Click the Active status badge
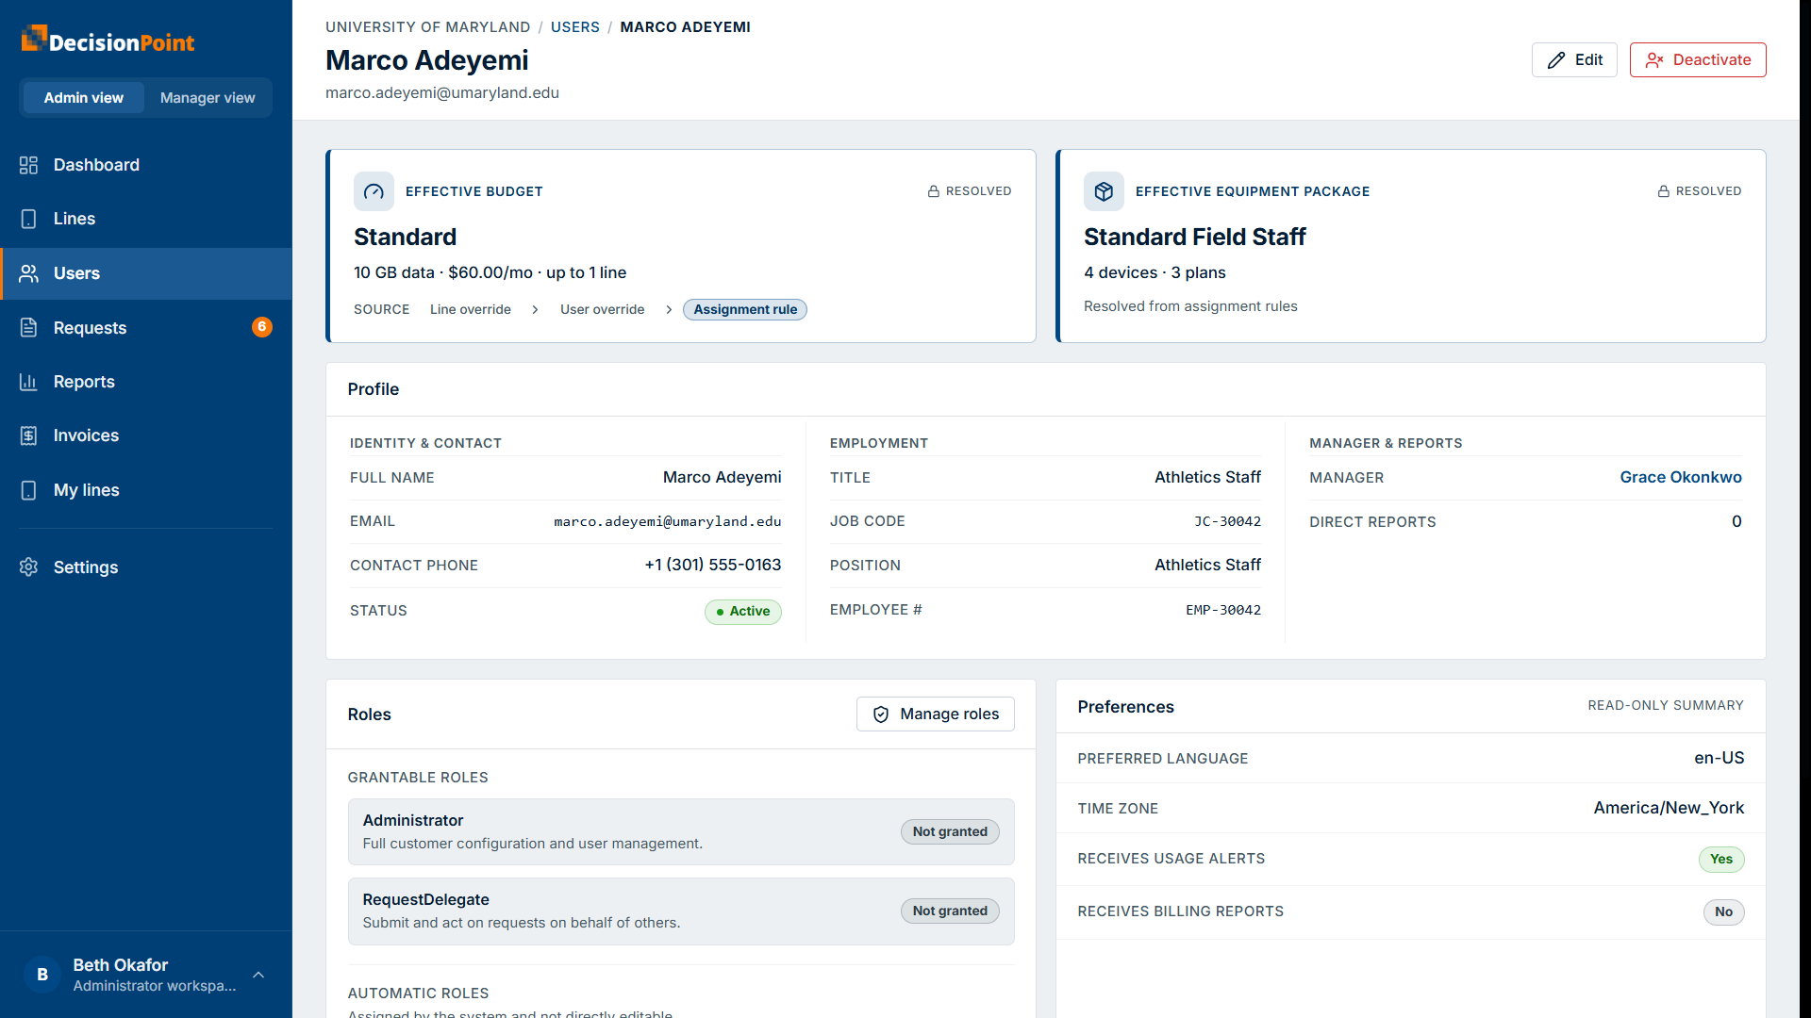 pyautogui.click(x=743, y=612)
